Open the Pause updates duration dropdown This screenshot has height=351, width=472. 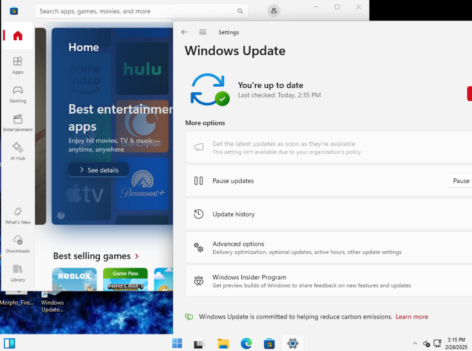tap(460, 181)
